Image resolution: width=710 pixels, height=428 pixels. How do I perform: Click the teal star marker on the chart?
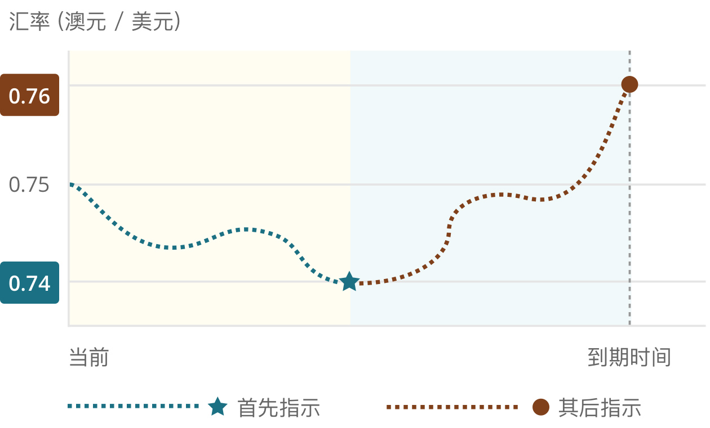click(x=349, y=281)
